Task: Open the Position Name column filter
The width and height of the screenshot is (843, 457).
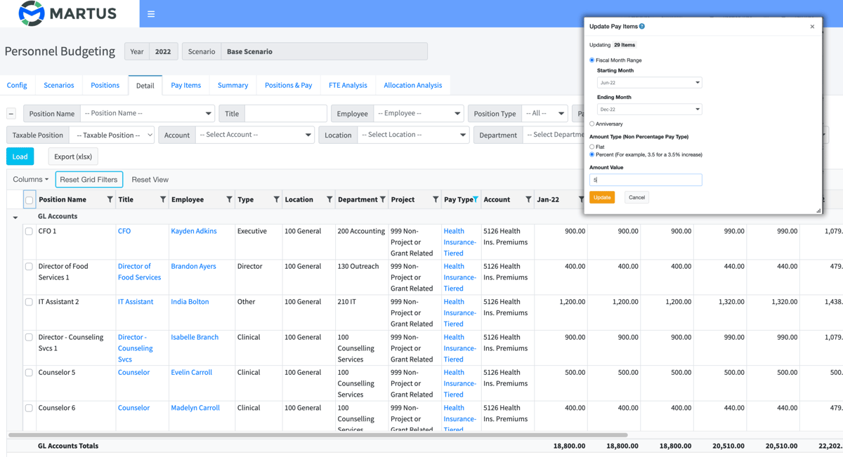Action: tap(110, 199)
